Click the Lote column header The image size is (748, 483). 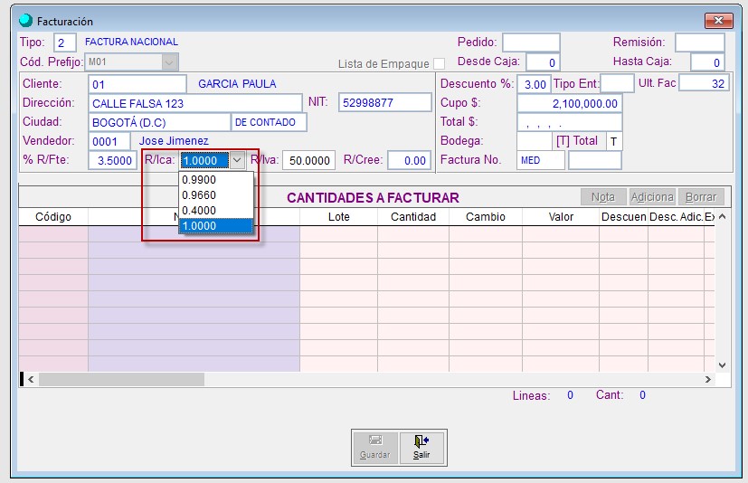pos(338,217)
